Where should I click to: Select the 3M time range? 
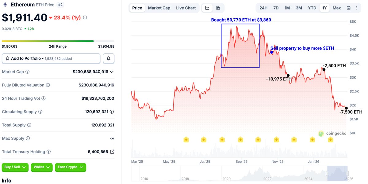[299, 8]
